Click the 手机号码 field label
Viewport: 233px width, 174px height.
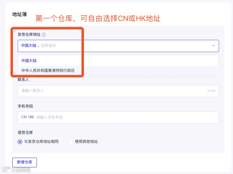pos(25,106)
